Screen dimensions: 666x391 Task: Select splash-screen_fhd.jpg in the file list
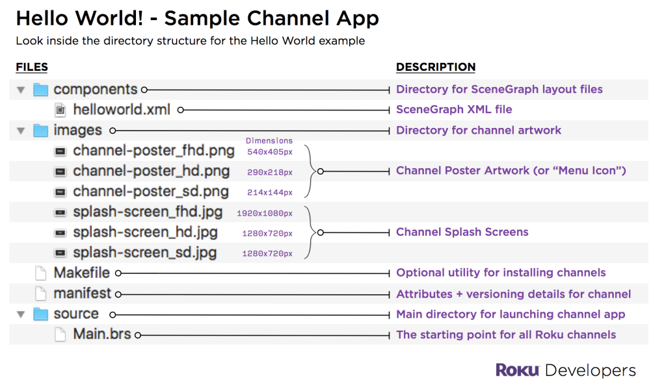pyautogui.click(x=148, y=212)
